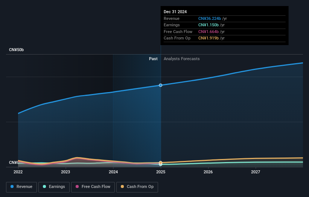The height and width of the screenshot is (197, 309).
Task: Select the revenue data point at 2025
Action: [161, 85]
